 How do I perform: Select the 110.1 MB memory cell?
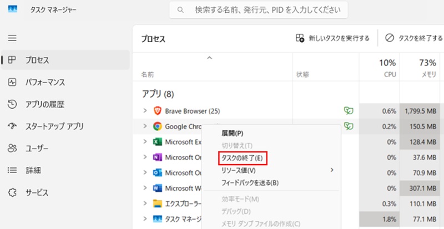click(420, 203)
